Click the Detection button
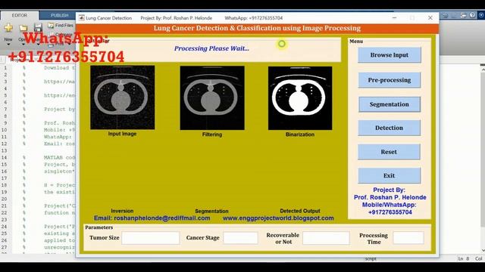Image resolution: width=485 pixels, height=272 pixels. pyautogui.click(x=389, y=128)
